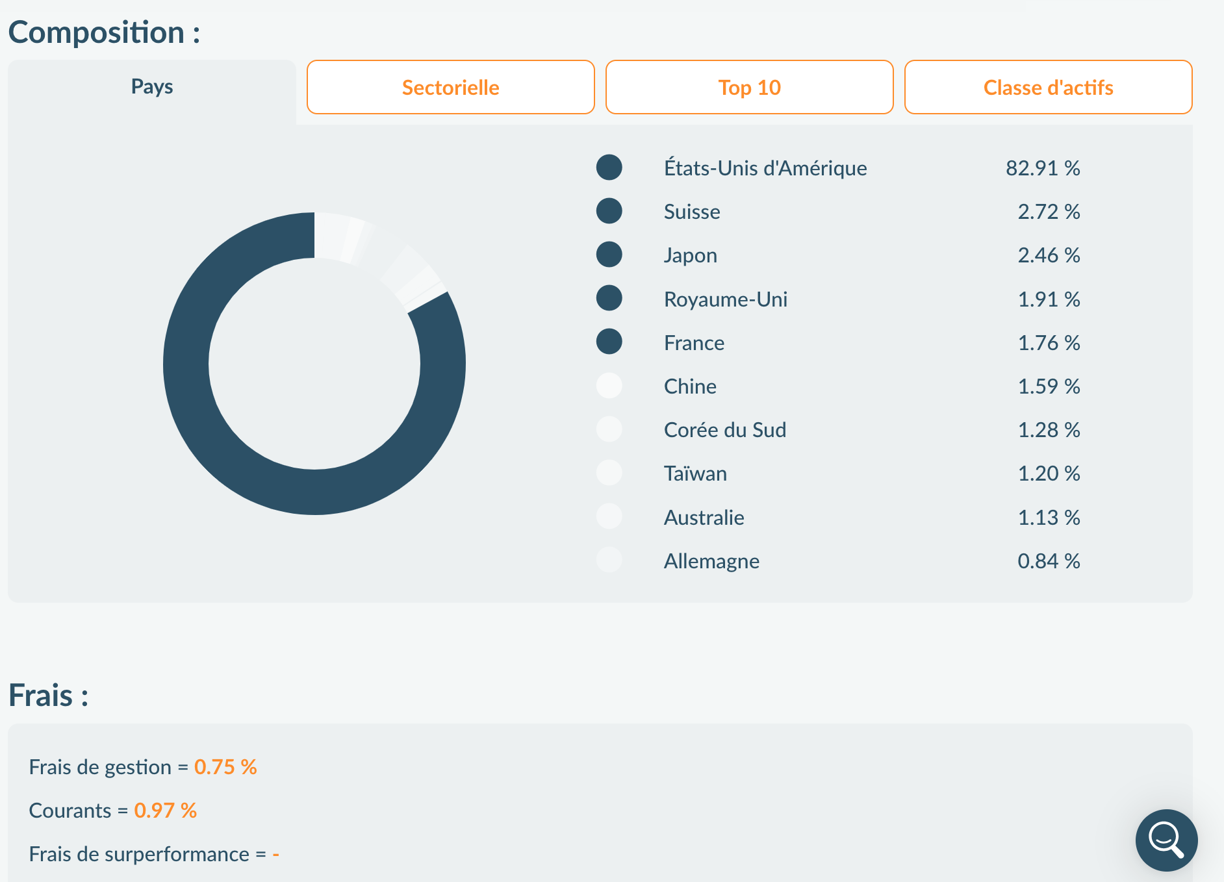Click the Frais de gestion 0.75 % value
Screen dimensions: 1224x882
pos(225,767)
